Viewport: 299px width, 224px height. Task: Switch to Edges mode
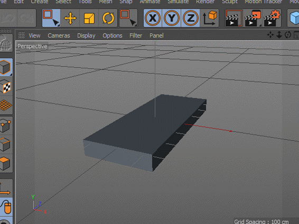[6, 144]
